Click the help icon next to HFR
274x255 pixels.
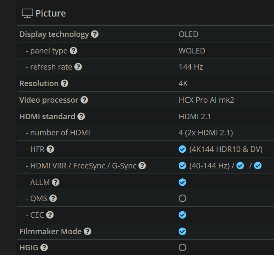(51, 149)
